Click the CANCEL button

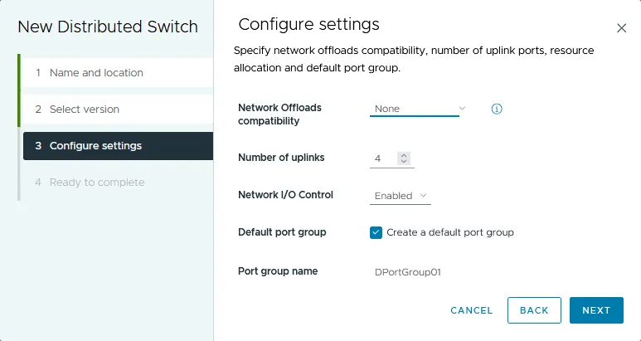coord(471,310)
